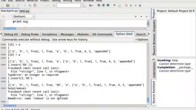Viewport: 196px width, 110px height.
Task: Click the cut scissors toolbar icon
Action: [x=25, y=5]
